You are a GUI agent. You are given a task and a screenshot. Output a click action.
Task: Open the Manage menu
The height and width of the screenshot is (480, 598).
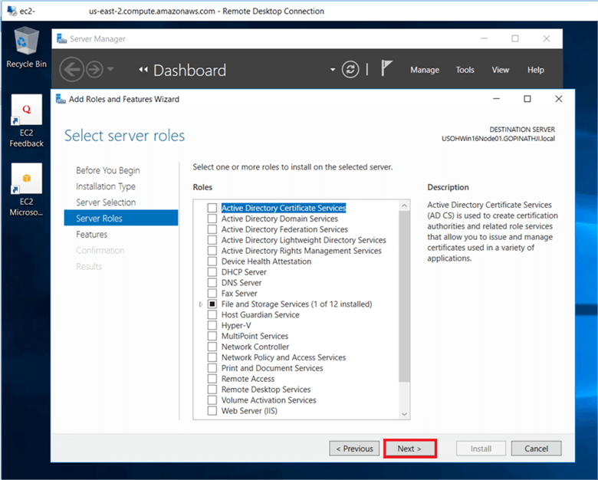click(x=425, y=70)
